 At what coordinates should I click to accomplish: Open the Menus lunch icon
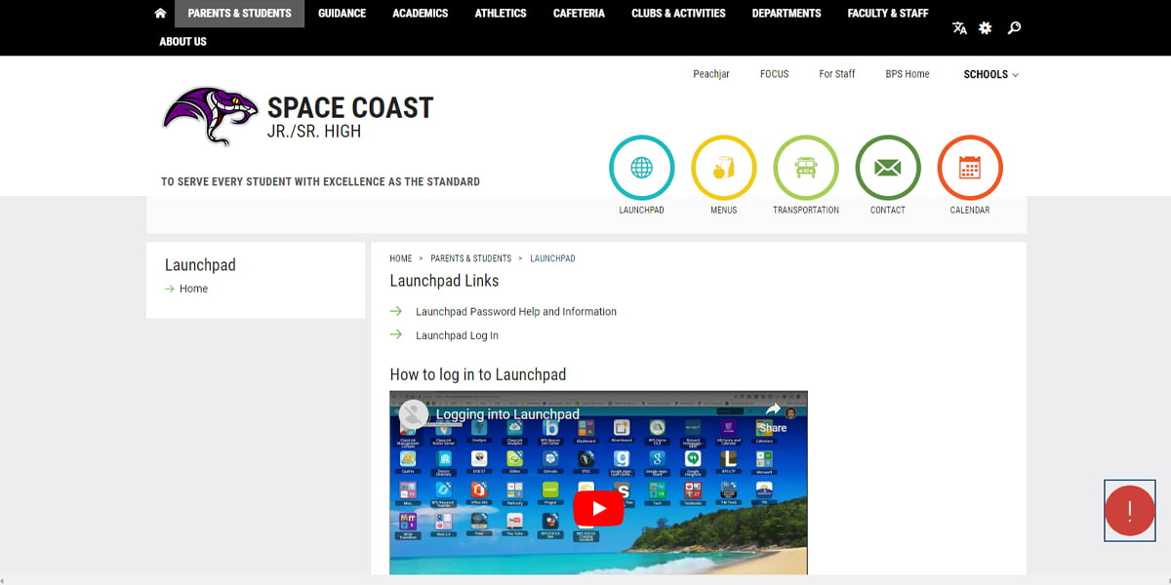click(x=723, y=168)
